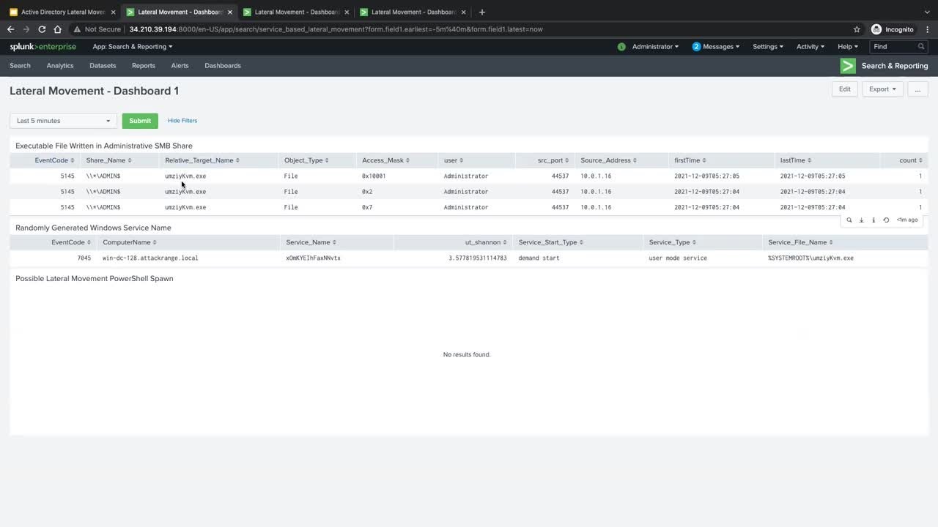Click the Messages count badge
Image resolution: width=938 pixels, height=527 pixels.
pyautogui.click(x=696, y=47)
